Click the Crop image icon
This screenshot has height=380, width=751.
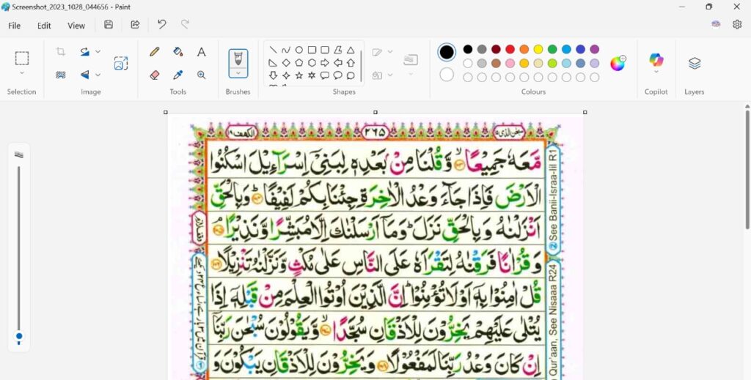[x=61, y=52]
